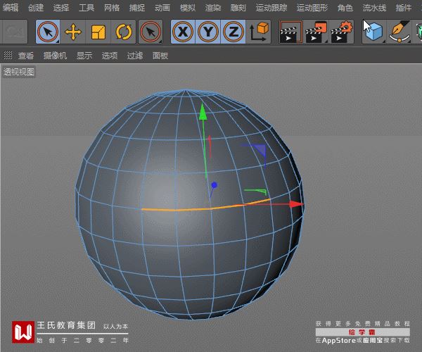Screen dimensions: 422x352
Task: Activate the Rotate tool
Action: click(x=124, y=32)
